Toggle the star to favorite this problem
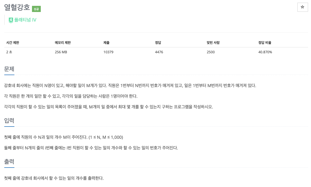 tap(302, 7)
